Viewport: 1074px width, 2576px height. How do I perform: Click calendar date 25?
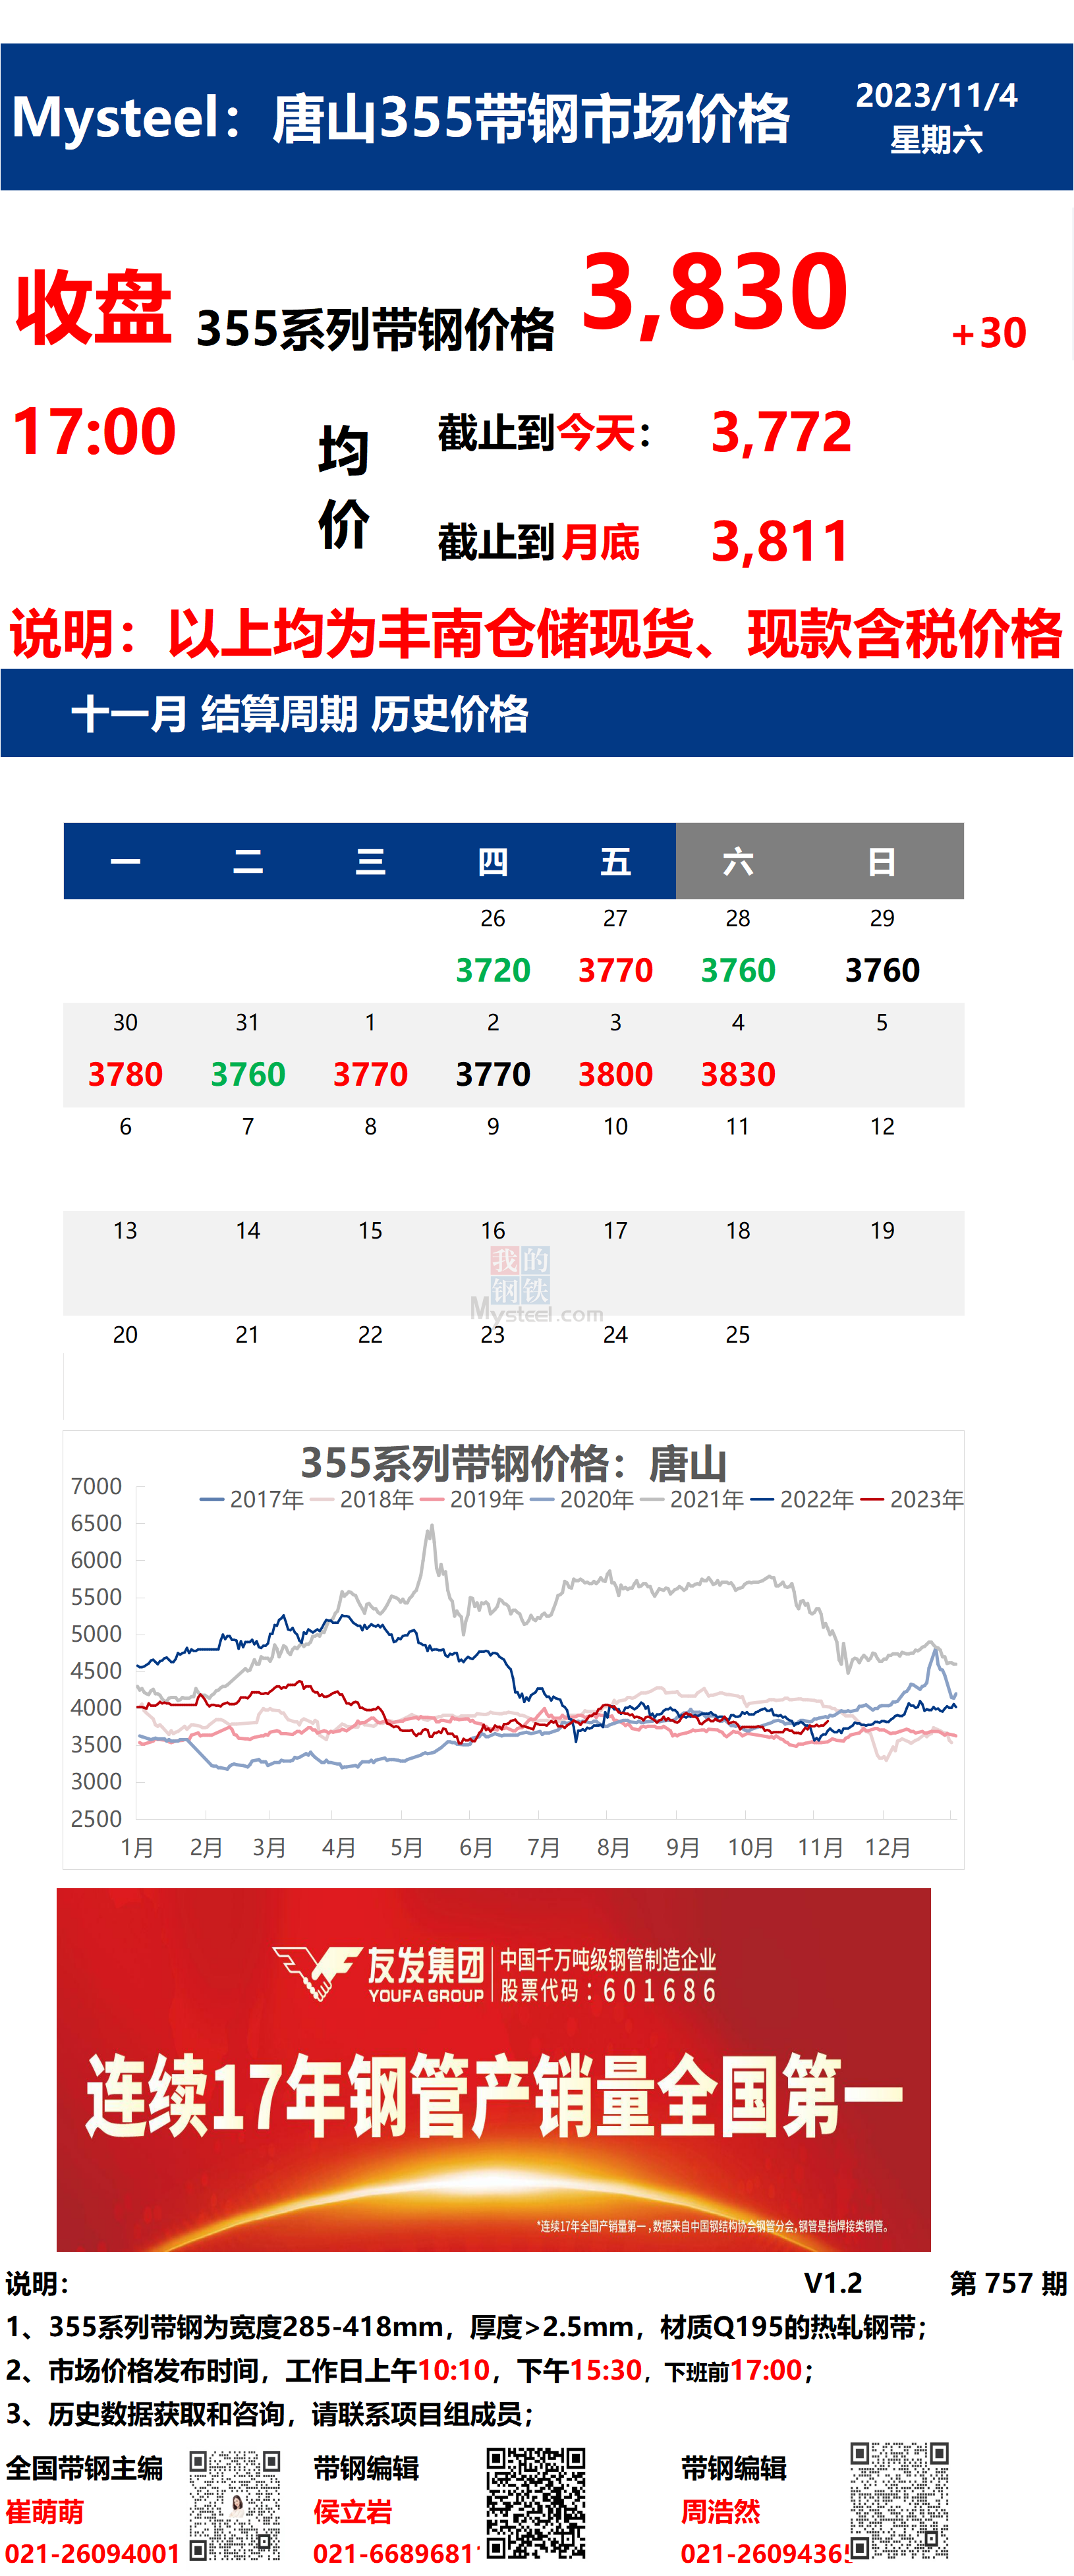click(738, 1335)
